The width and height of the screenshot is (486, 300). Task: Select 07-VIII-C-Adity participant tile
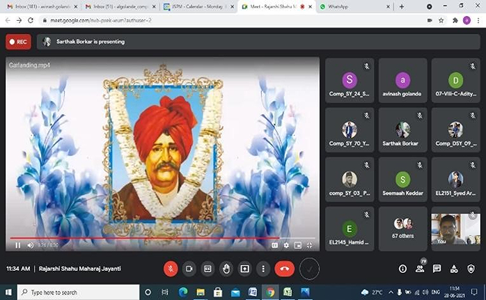click(x=456, y=81)
